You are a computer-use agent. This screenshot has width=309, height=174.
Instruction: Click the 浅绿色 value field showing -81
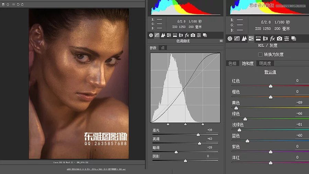tap(299, 124)
